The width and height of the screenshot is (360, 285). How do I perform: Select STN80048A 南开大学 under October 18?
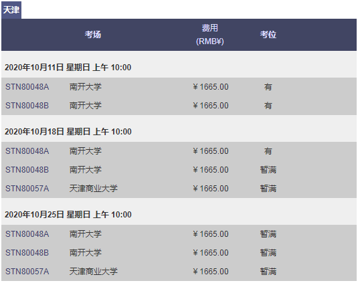[x=179, y=151]
